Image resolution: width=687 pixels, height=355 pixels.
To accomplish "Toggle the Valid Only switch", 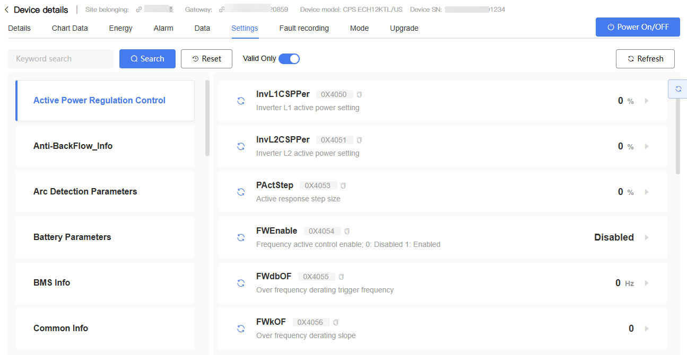I will pos(289,59).
